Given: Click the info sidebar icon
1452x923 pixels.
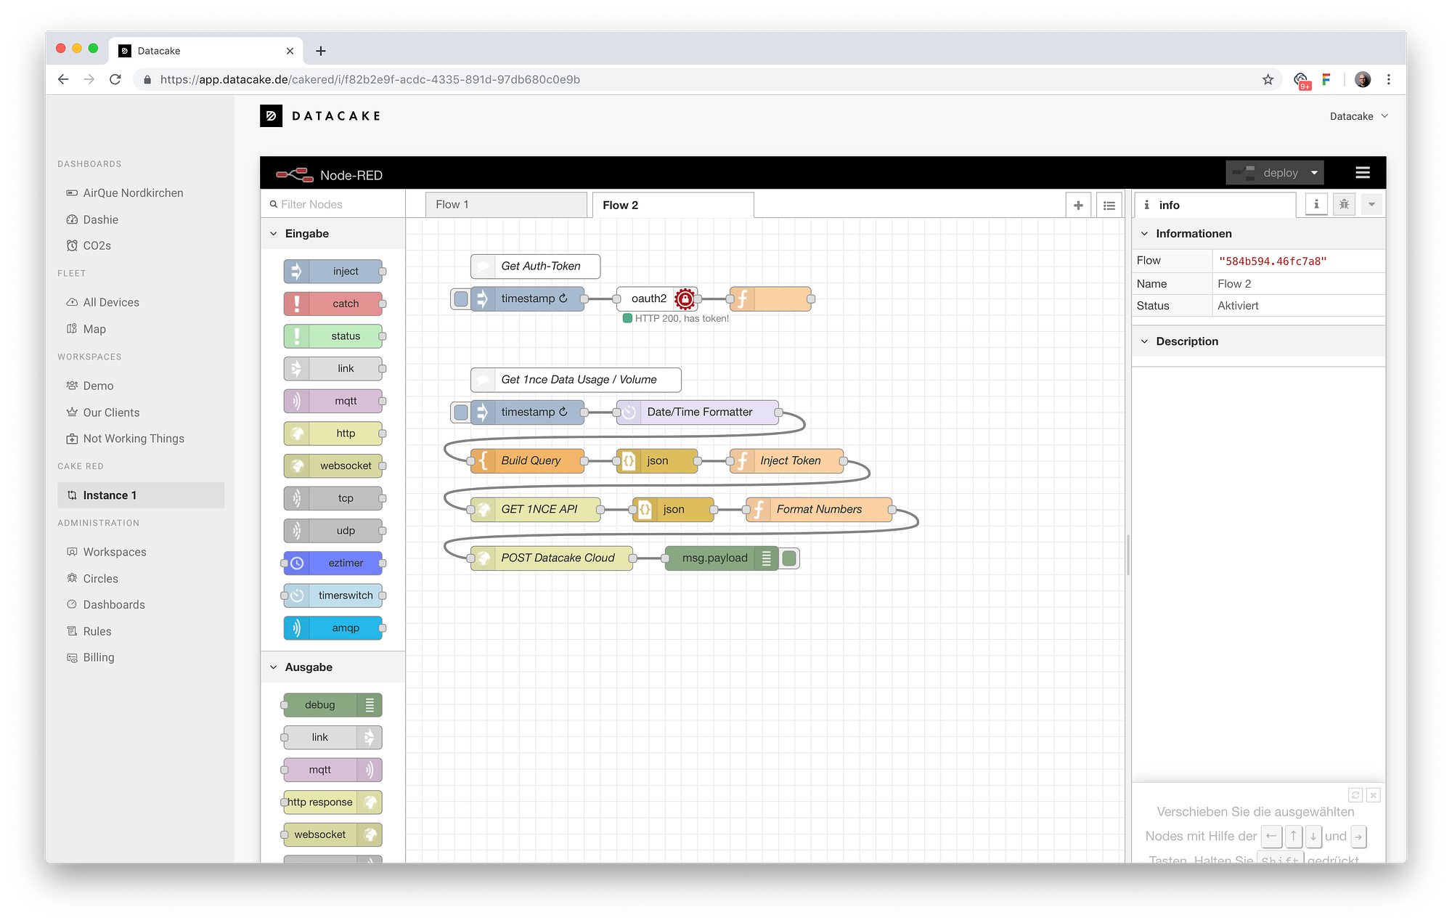Looking at the screenshot, I should coord(1316,204).
